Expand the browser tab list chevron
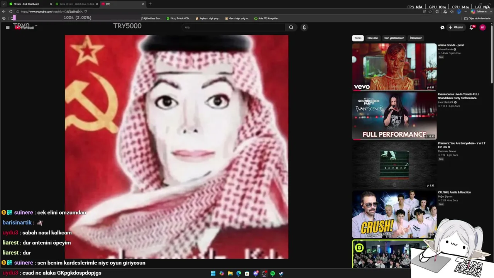The image size is (494, 278). click(3, 4)
